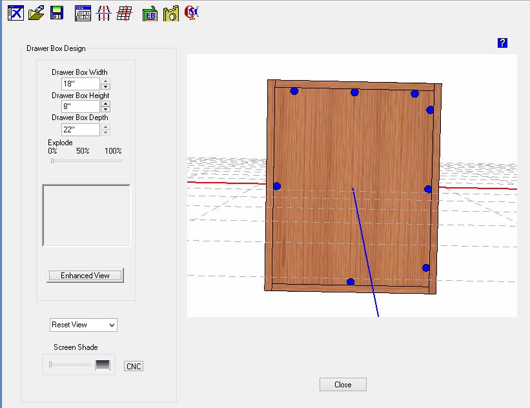Increase Drawer Box Height with up arrow

(x=106, y=103)
